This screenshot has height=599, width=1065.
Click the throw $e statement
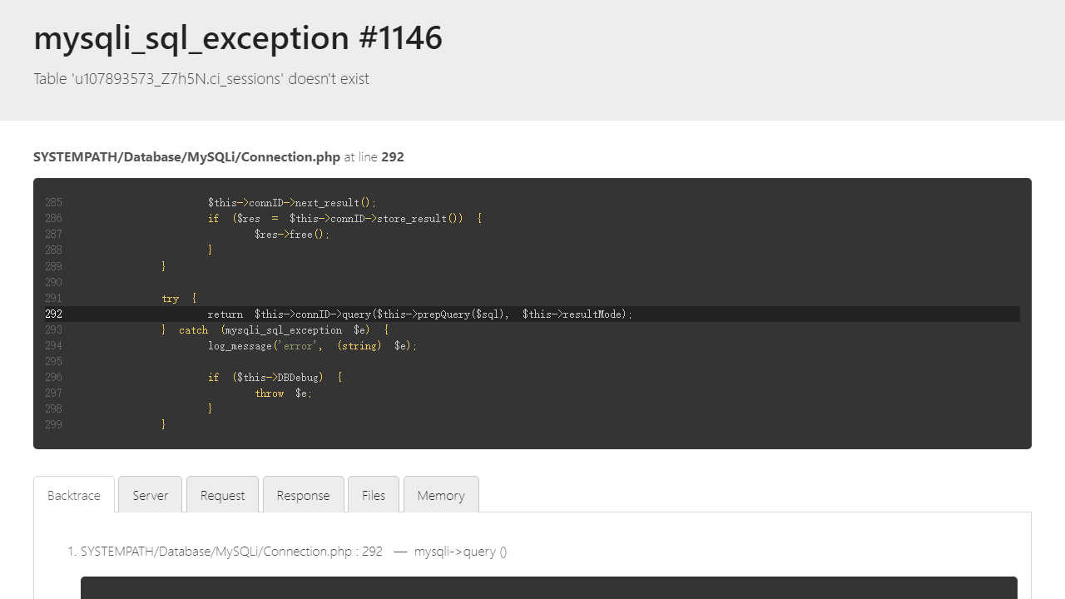tap(283, 394)
